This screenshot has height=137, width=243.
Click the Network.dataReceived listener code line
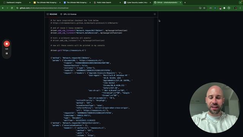(86, 33)
